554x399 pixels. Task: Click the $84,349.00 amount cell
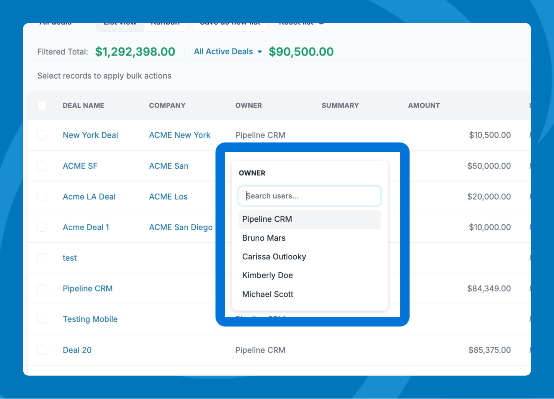489,289
